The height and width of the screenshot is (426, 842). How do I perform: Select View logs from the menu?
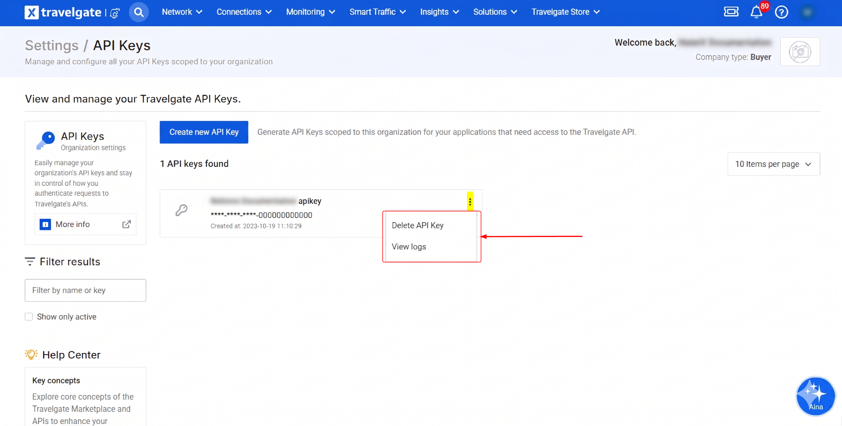[431, 247]
